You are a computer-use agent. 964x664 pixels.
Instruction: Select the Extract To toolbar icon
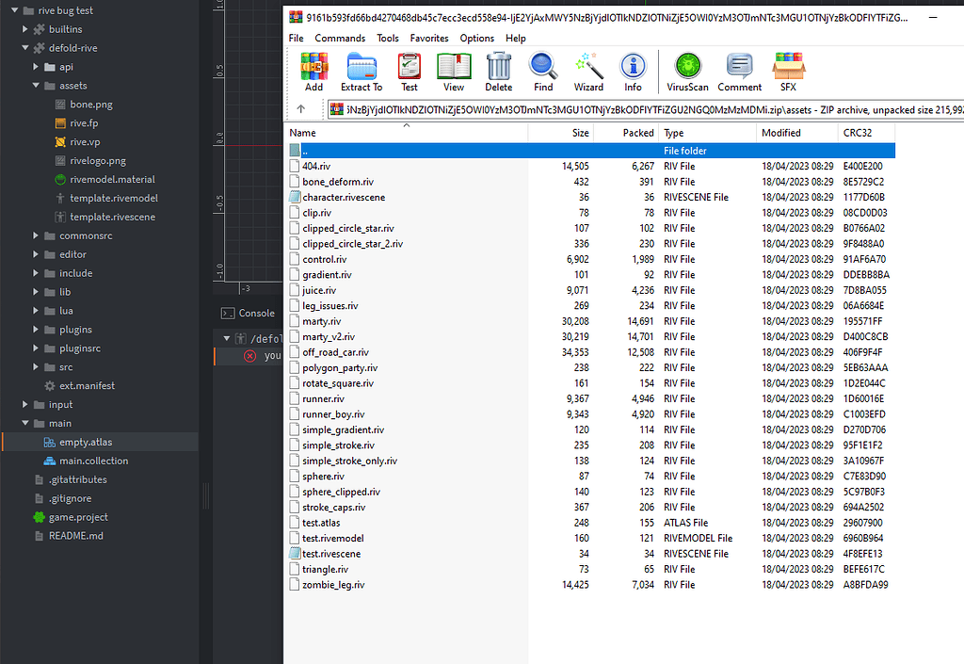(x=361, y=71)
